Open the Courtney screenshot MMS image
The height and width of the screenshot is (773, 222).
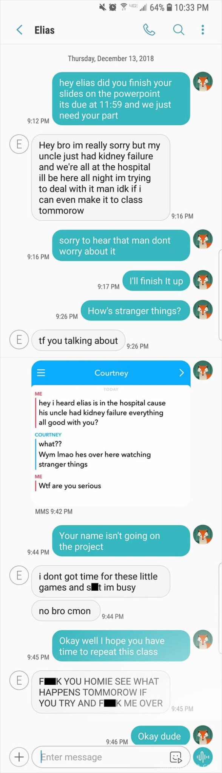[111, 433]
